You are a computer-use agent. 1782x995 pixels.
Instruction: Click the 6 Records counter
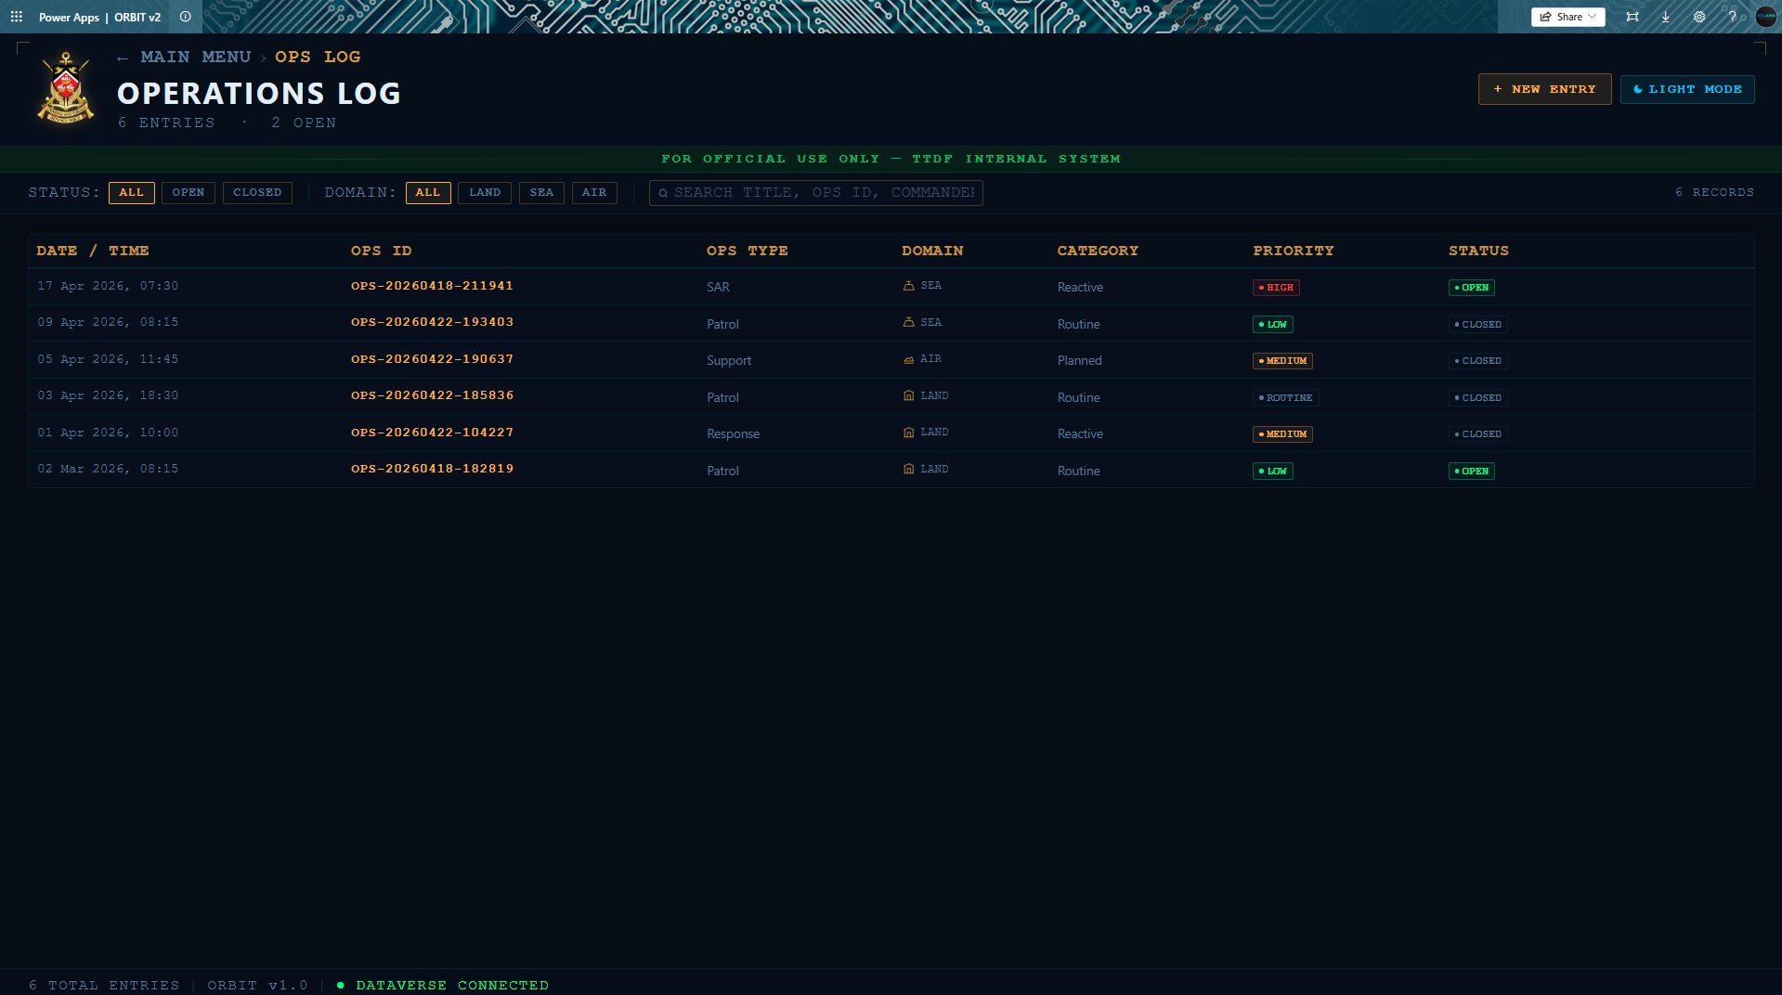pyautogui.click(x=1714, y=192)
